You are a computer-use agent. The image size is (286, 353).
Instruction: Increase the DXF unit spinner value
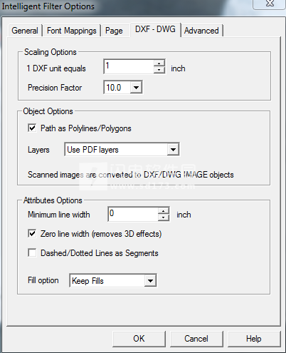click(x=159, y=63)
